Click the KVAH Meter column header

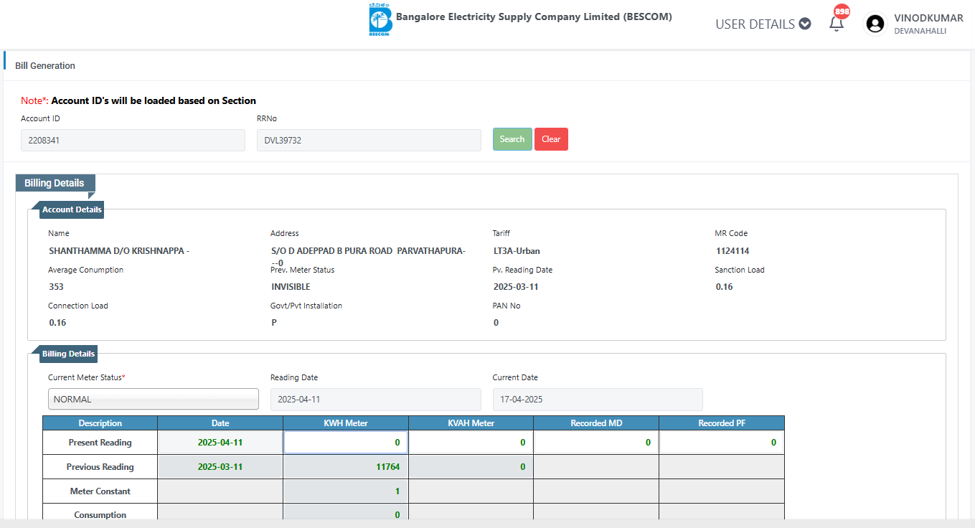[x=471, y=423]
